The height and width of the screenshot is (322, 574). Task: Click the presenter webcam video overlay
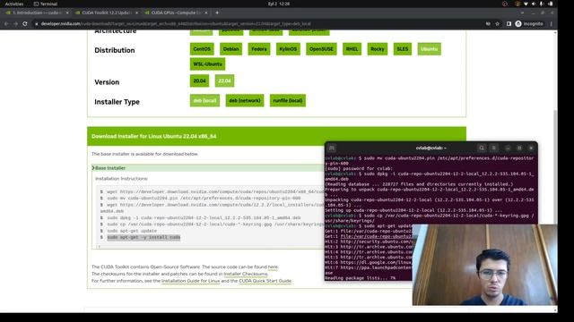pos(484,265)
